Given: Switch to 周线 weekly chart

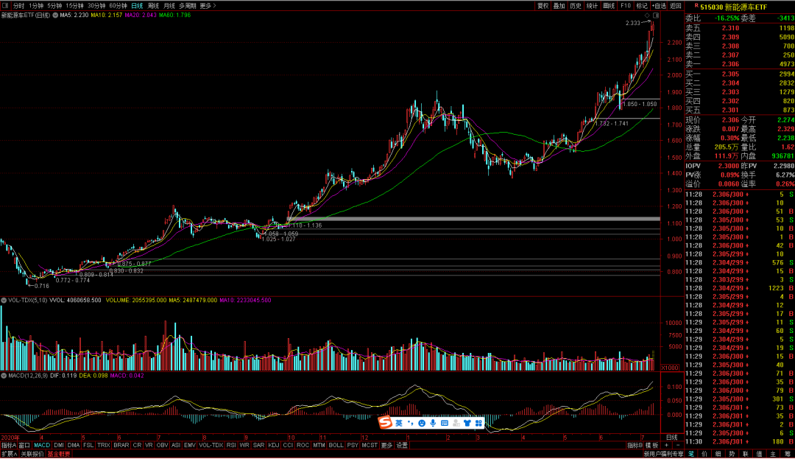Looking at the screenshot, I should [154, 6].
